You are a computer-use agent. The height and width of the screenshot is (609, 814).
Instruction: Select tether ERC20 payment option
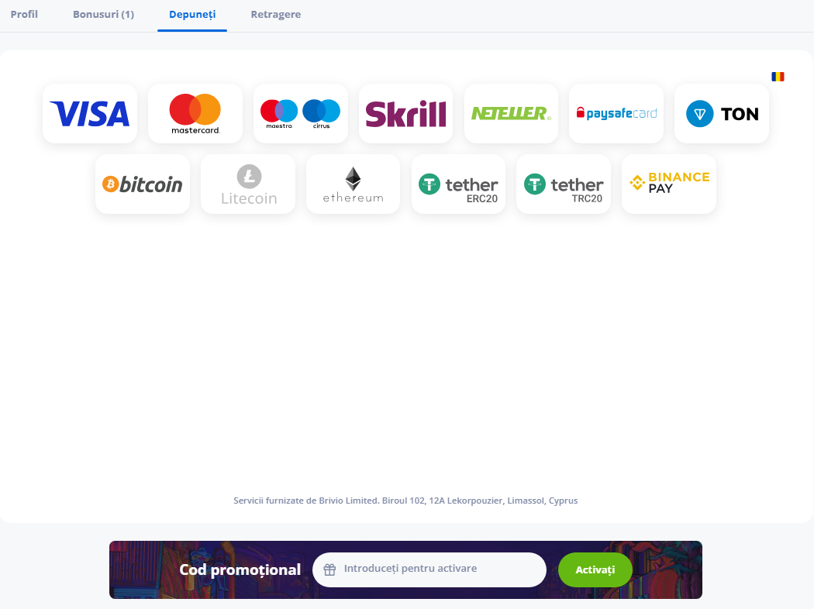pyautogui.click(x=458, y=184)
